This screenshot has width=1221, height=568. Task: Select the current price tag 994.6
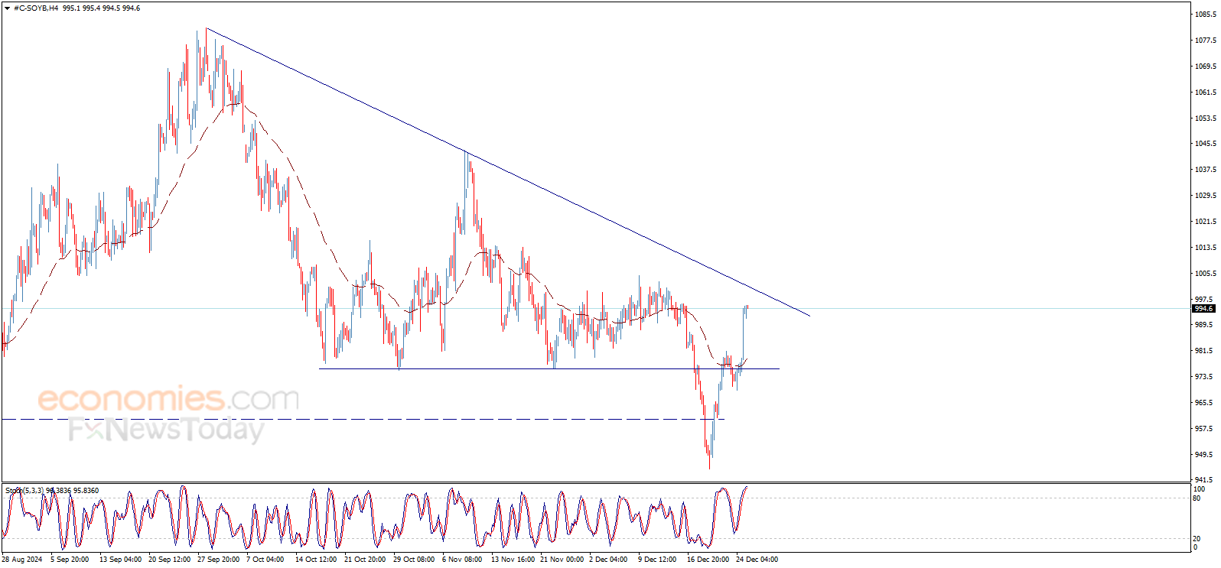point(1203,309)
